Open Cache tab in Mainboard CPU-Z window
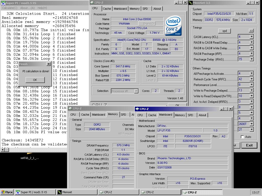Viewport: 262px width, 196px height. click(x=152, y=115)
